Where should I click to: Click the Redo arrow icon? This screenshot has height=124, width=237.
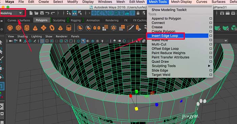coord(53,13)
